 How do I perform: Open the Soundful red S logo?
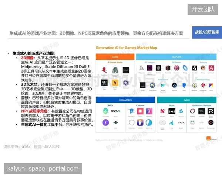click(162, 111)
